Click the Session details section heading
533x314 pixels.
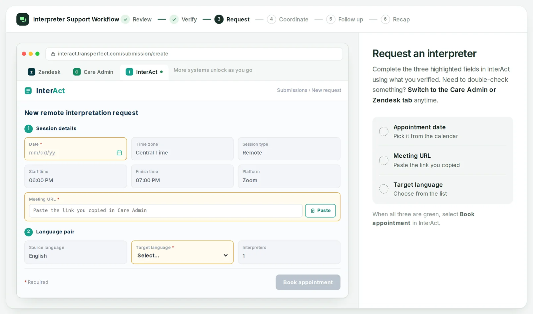[x=56, y=128]
